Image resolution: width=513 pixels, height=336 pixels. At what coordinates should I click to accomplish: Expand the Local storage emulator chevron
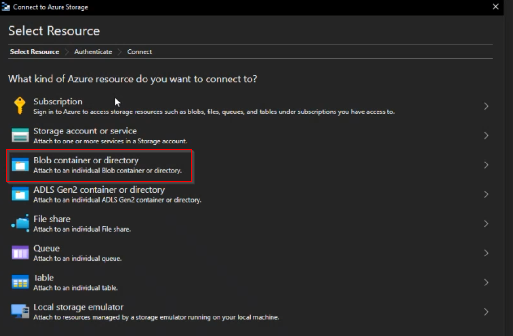[x=486, y=312]
